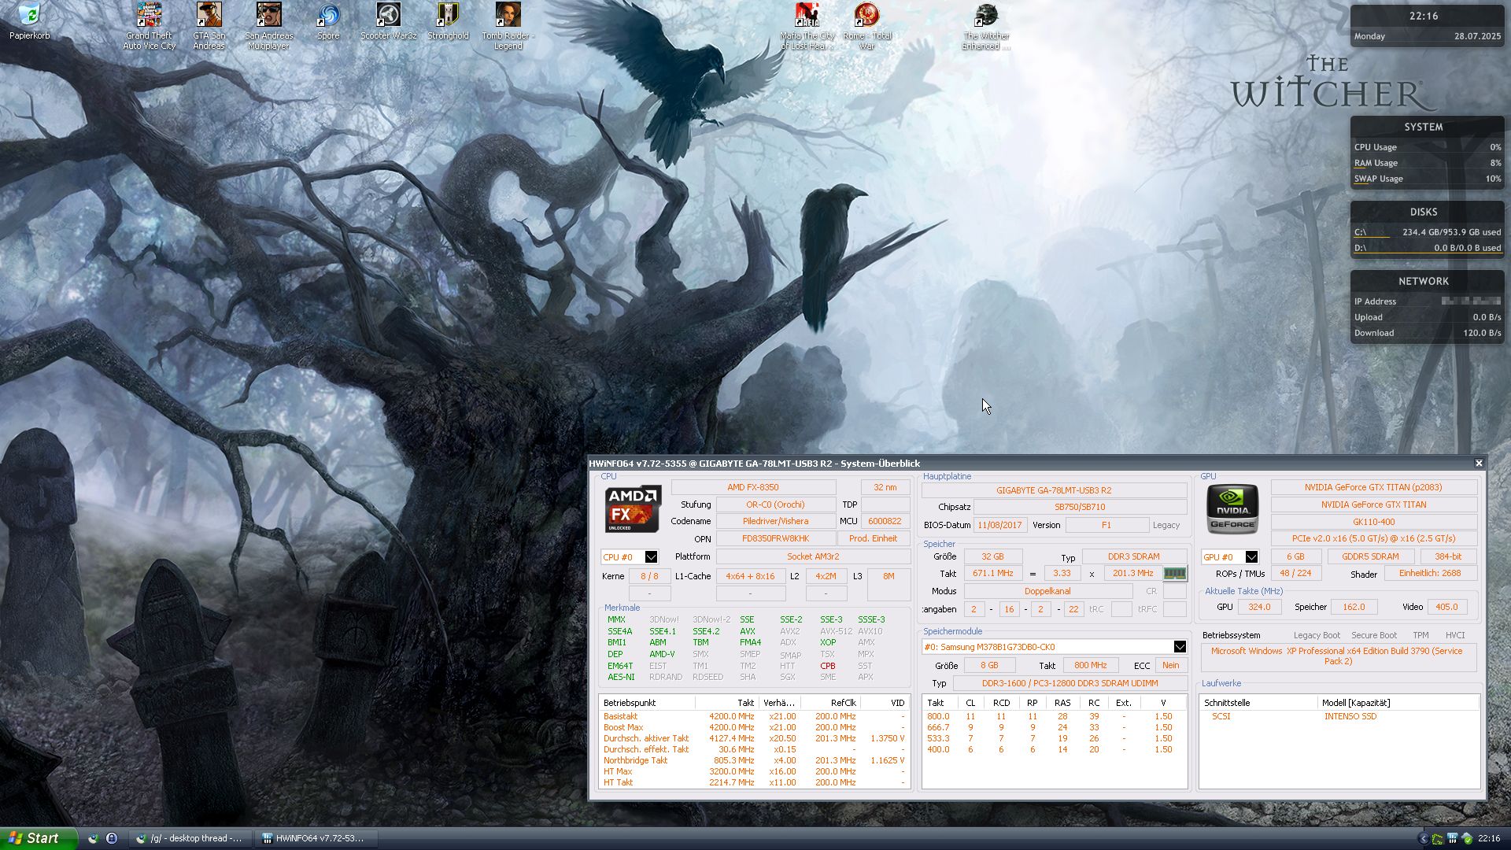Image resolution: width=1511 pixels, height=850 pixels.
Task: Launch Grand Theft Auto Vice City shortcut
Action: (x=149, y=25)
